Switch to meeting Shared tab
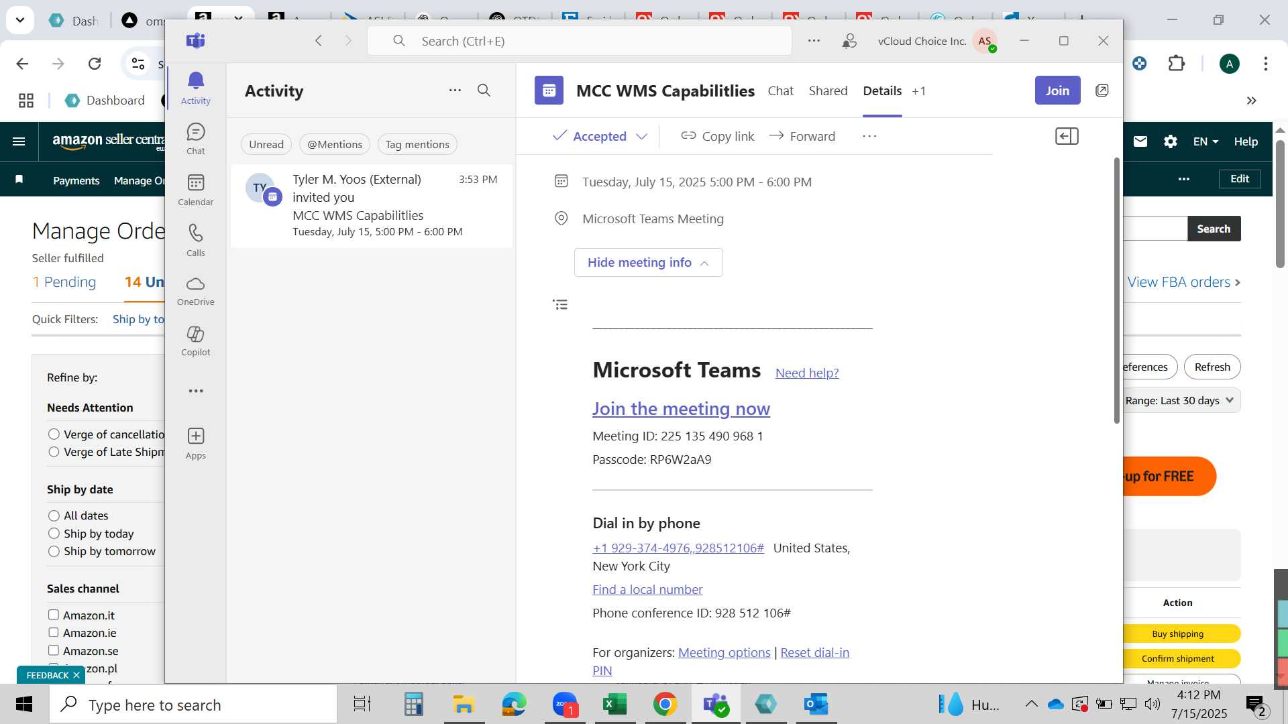Screen dimensions: 1288x724 tap(828, 91)
